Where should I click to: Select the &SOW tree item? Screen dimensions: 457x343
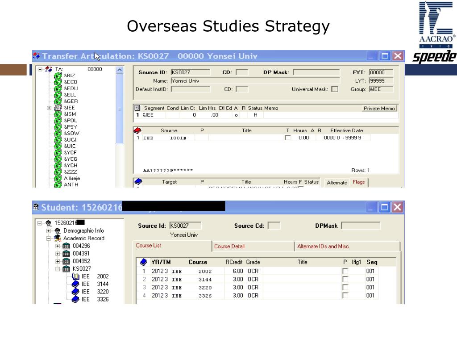click(71, 133)
